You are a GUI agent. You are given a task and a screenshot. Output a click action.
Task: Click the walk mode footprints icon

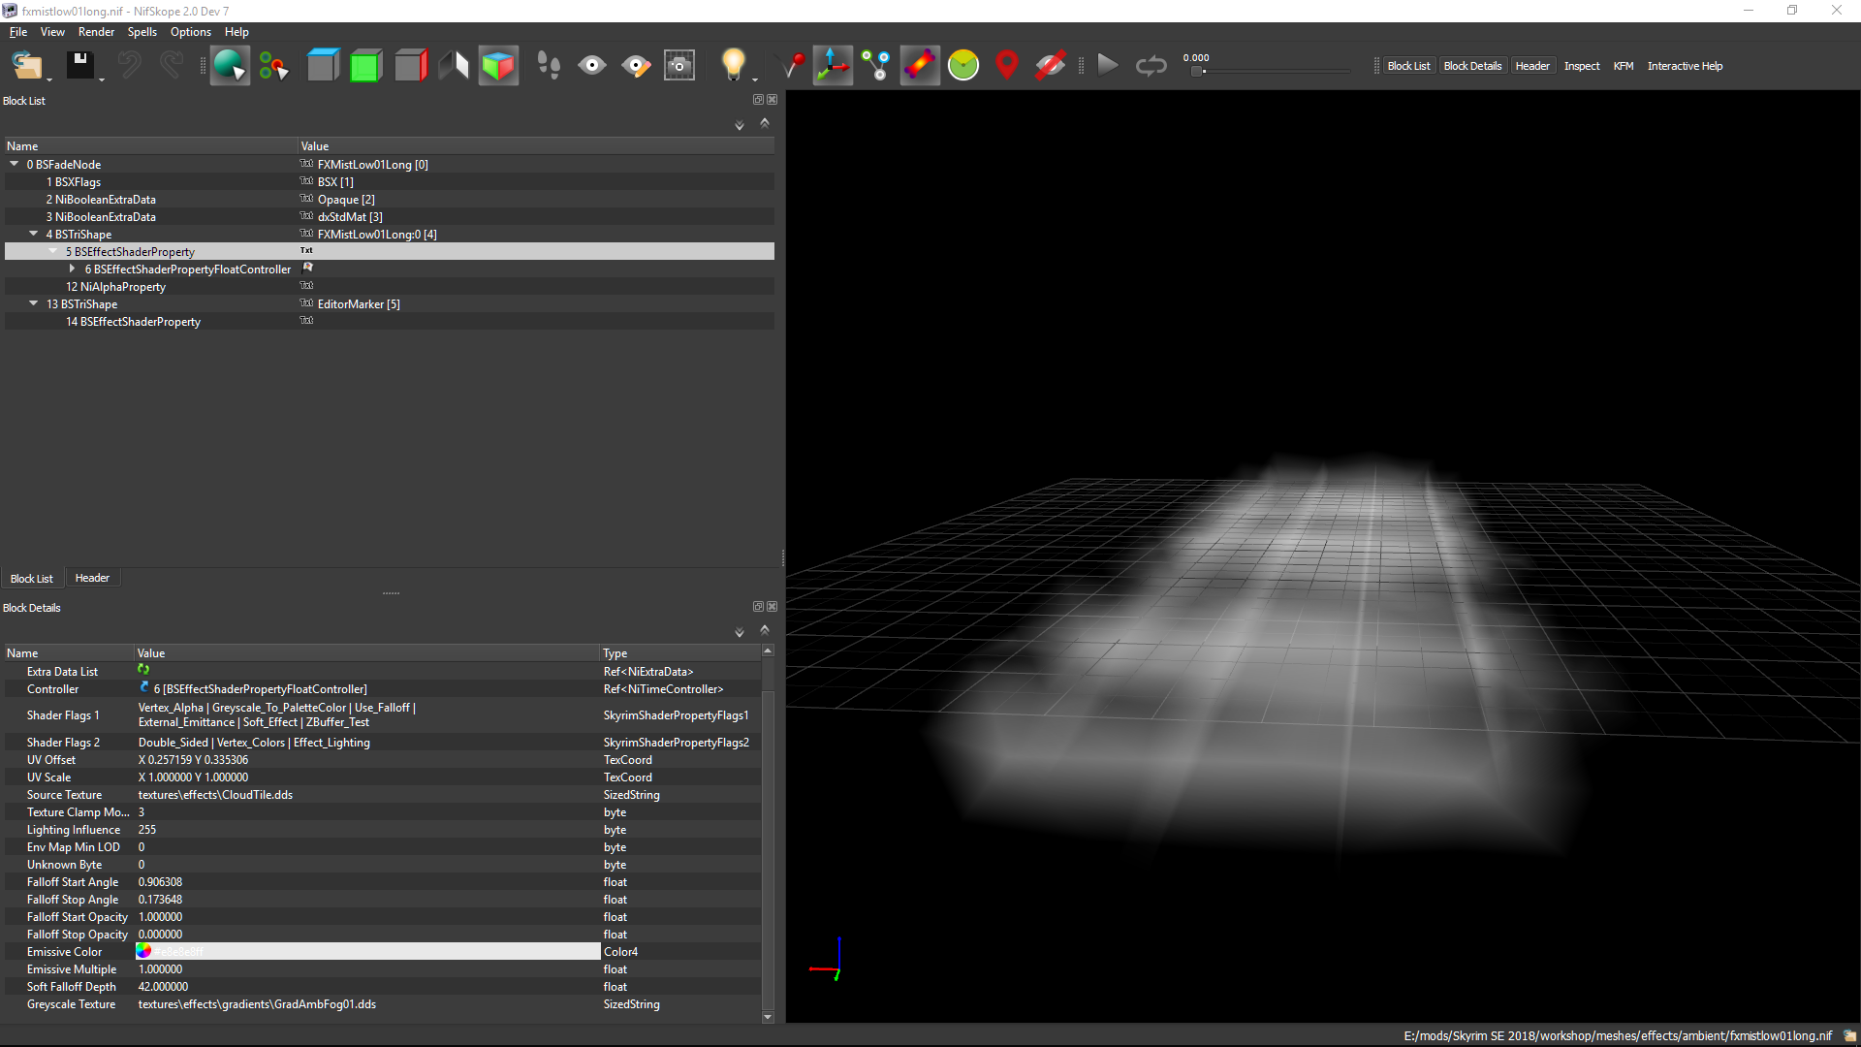point(549,66)
